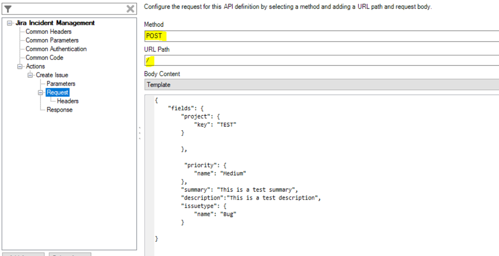Collapse the Jira Incident Management node
The height and width of the screenshot is (256, 499).
tap(9, 23)
